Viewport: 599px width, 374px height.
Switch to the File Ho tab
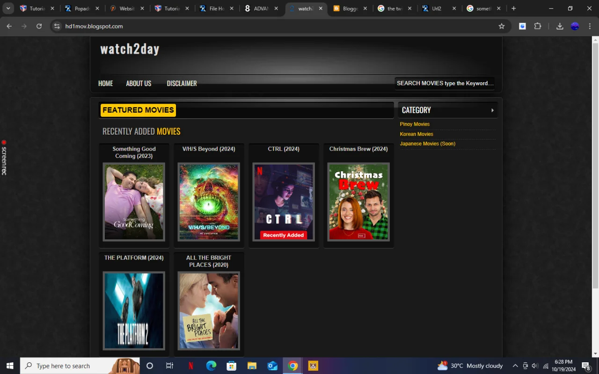point(216,8)
